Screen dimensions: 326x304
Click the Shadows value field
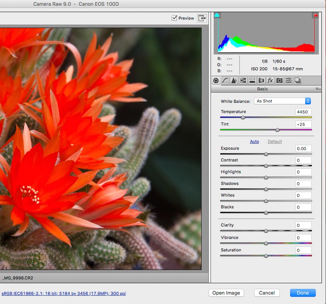303,184
